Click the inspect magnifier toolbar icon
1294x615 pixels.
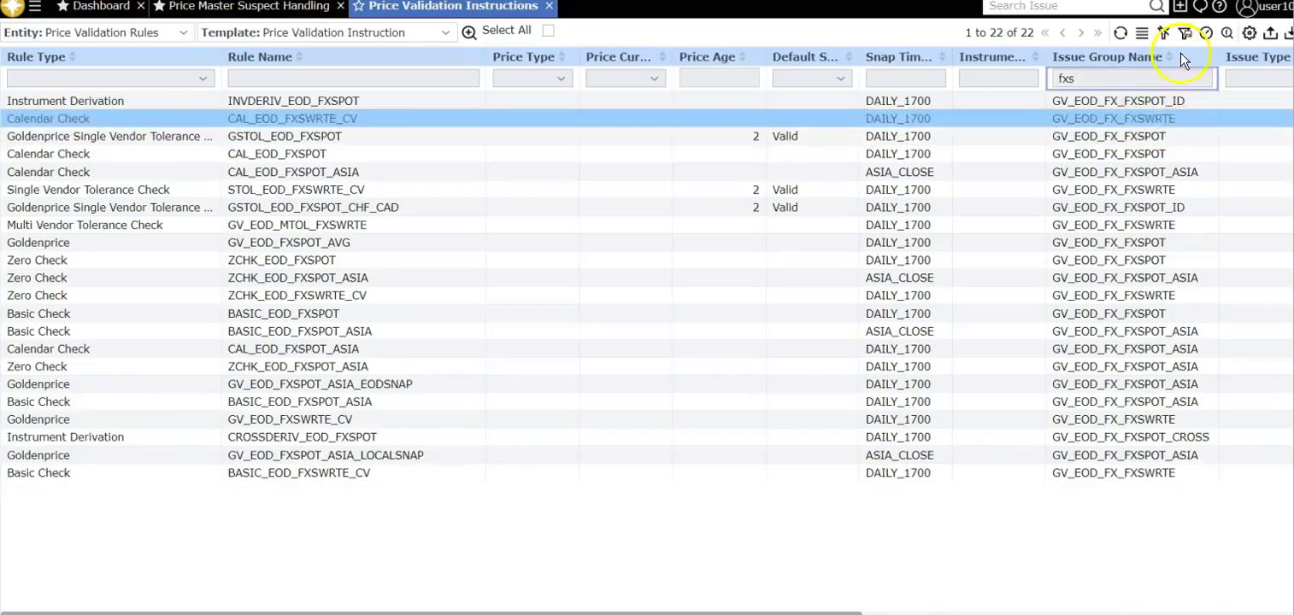point(1227,33)
